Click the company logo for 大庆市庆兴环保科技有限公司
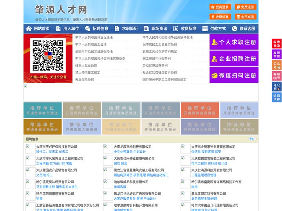Image resolution: width=282 pixels, height=211 pixels. pos(31,149)
